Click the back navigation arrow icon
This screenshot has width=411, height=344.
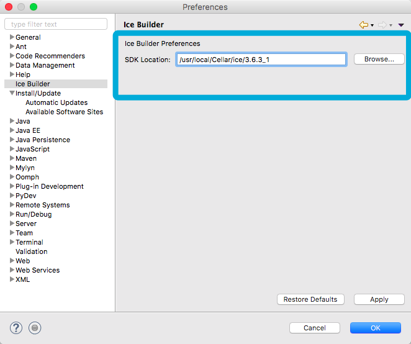click(x=364, y=25)
